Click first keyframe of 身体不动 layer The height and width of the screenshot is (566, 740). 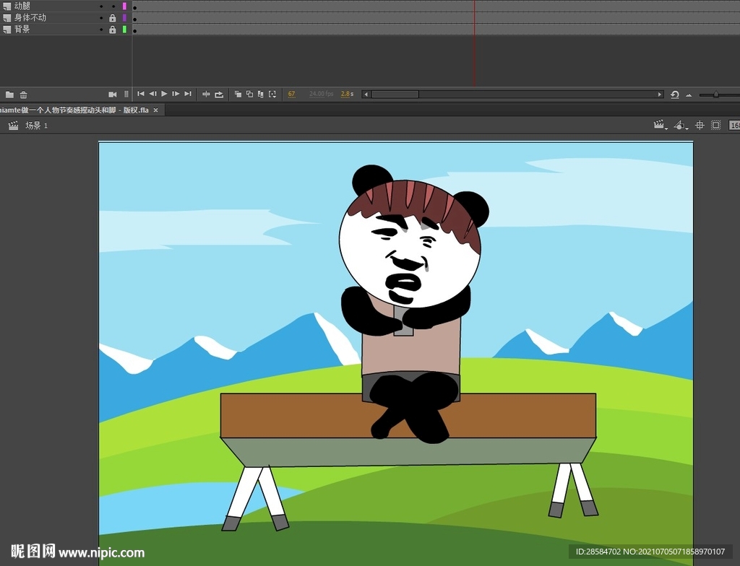coord(135,19)
